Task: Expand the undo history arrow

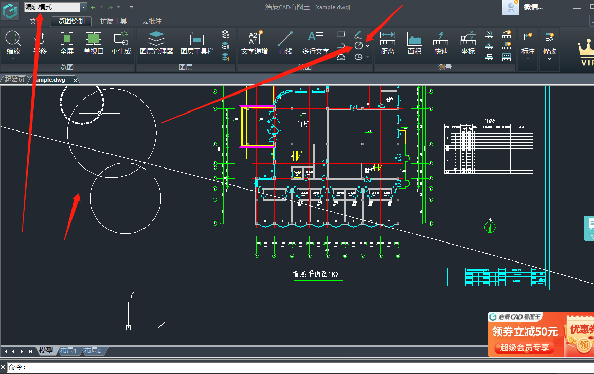Action: coord(101,7)
